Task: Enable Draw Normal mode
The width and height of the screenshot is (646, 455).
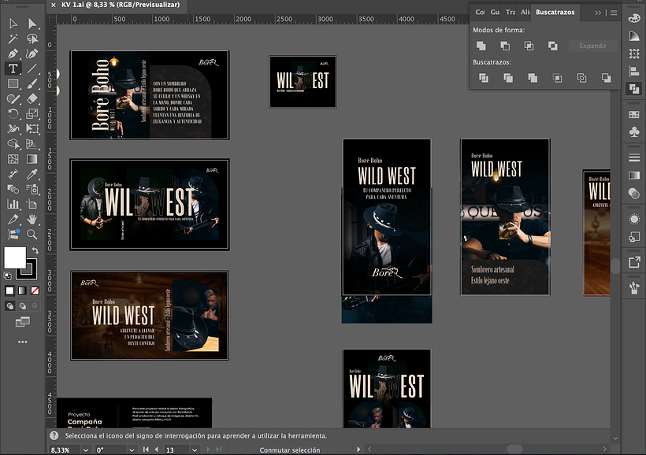Action: (x=10, y=306)
